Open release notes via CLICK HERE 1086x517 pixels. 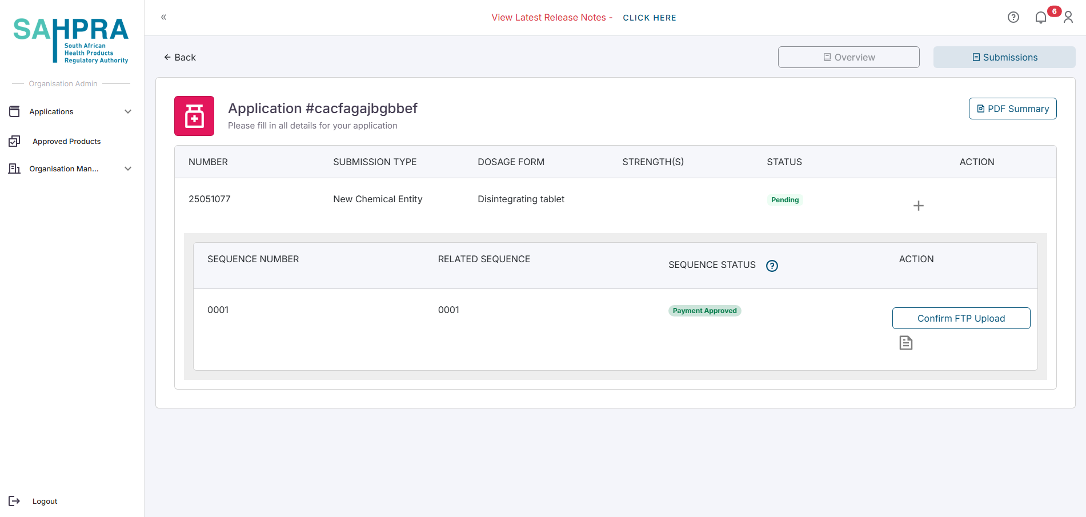(649, 18)
